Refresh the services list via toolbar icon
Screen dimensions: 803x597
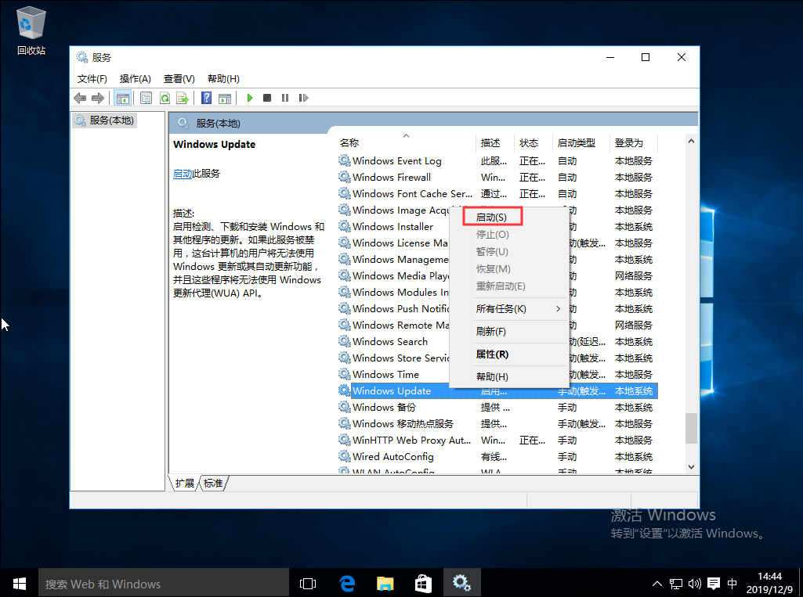click(x=163, y=97)
